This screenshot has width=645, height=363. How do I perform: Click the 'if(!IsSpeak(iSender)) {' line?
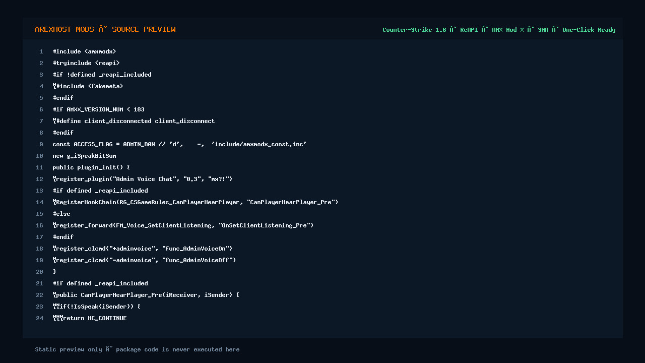click(x=97, y=307)
